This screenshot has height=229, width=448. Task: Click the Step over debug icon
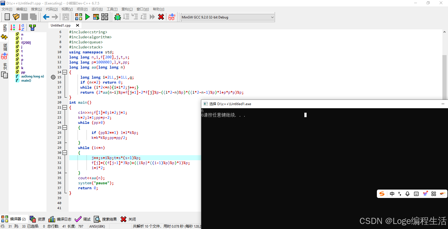click(x=126, y=17)
